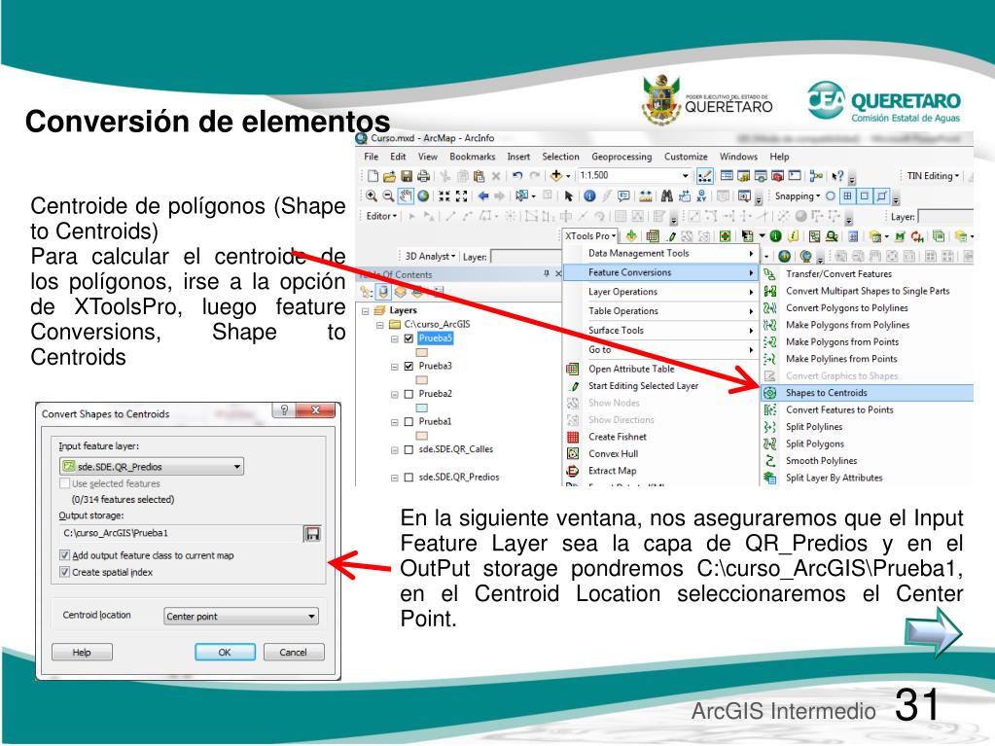Open the Centroid location dropdown
The image size is (995, 746).
click(x=241, y=616)
